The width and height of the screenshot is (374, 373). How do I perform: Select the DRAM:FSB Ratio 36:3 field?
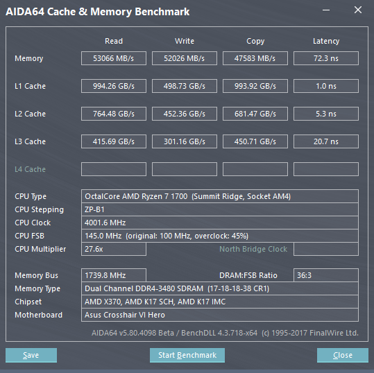click(326, 275)
